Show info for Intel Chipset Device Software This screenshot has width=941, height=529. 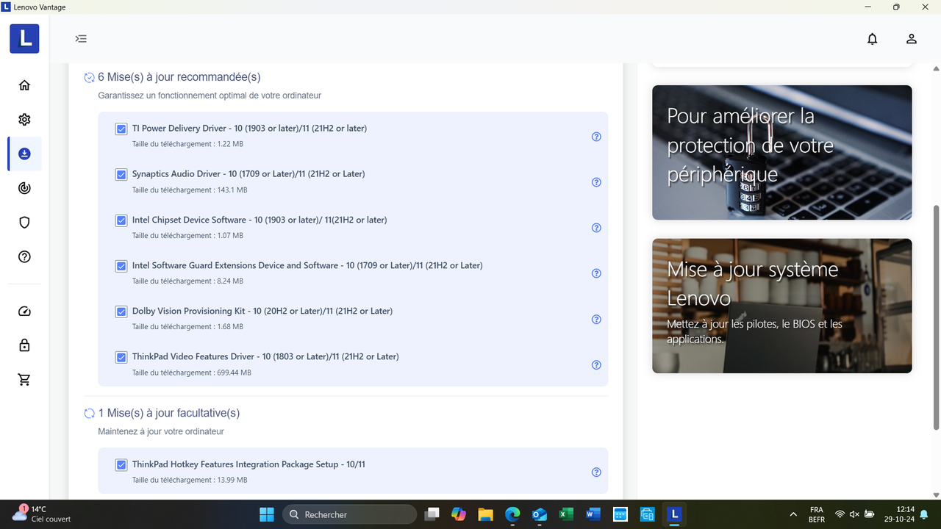click(x=596, y=228)
